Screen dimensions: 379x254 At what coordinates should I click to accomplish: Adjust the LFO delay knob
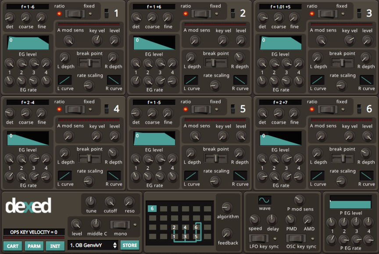[x=272, y=219]
